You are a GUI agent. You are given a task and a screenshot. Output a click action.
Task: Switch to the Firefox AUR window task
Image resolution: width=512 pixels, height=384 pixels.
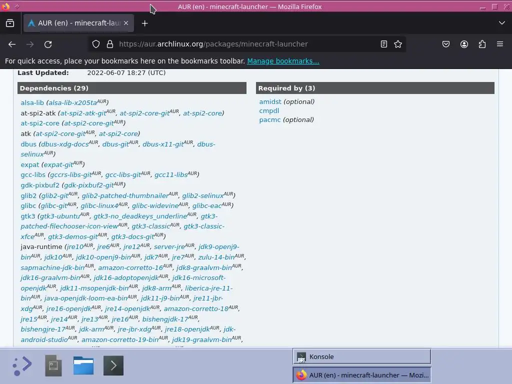[362, 375]
